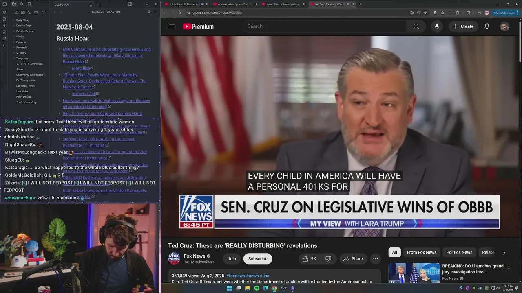Switch note to edit mode with pencil icon
The image size is (522, 293).
click(x=149, y=12)
